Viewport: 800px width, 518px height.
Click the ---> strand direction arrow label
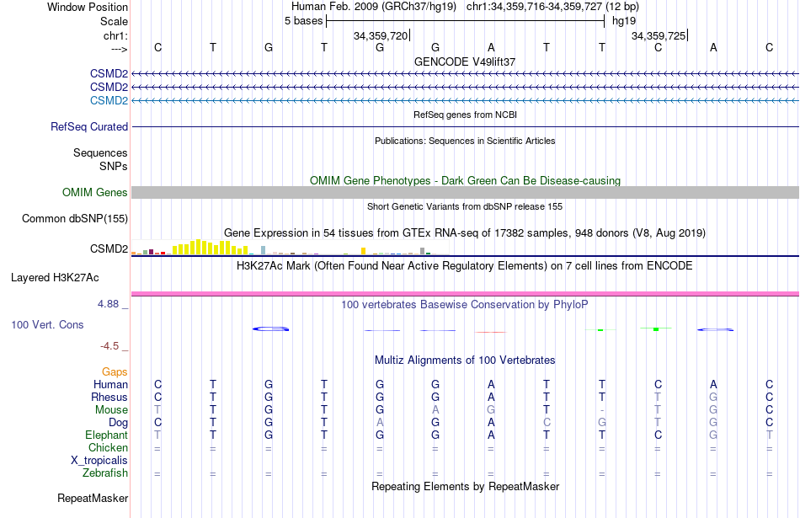(x=120, y=49)
